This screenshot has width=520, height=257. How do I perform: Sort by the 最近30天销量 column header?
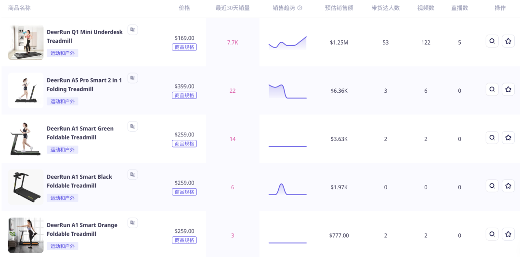(x=233, y=8)
